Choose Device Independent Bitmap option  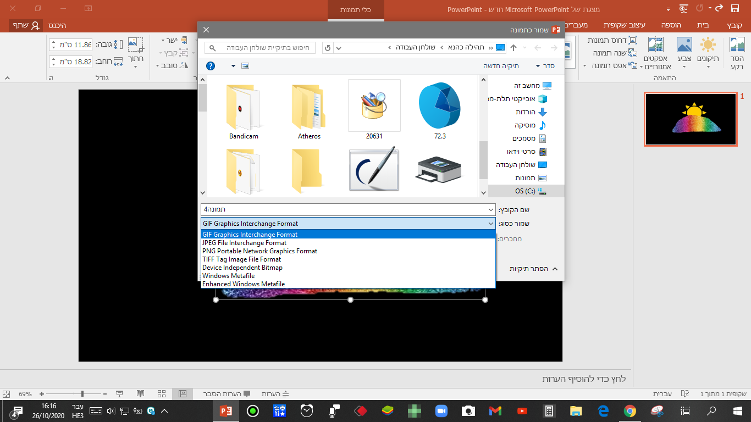click(348, 268)
